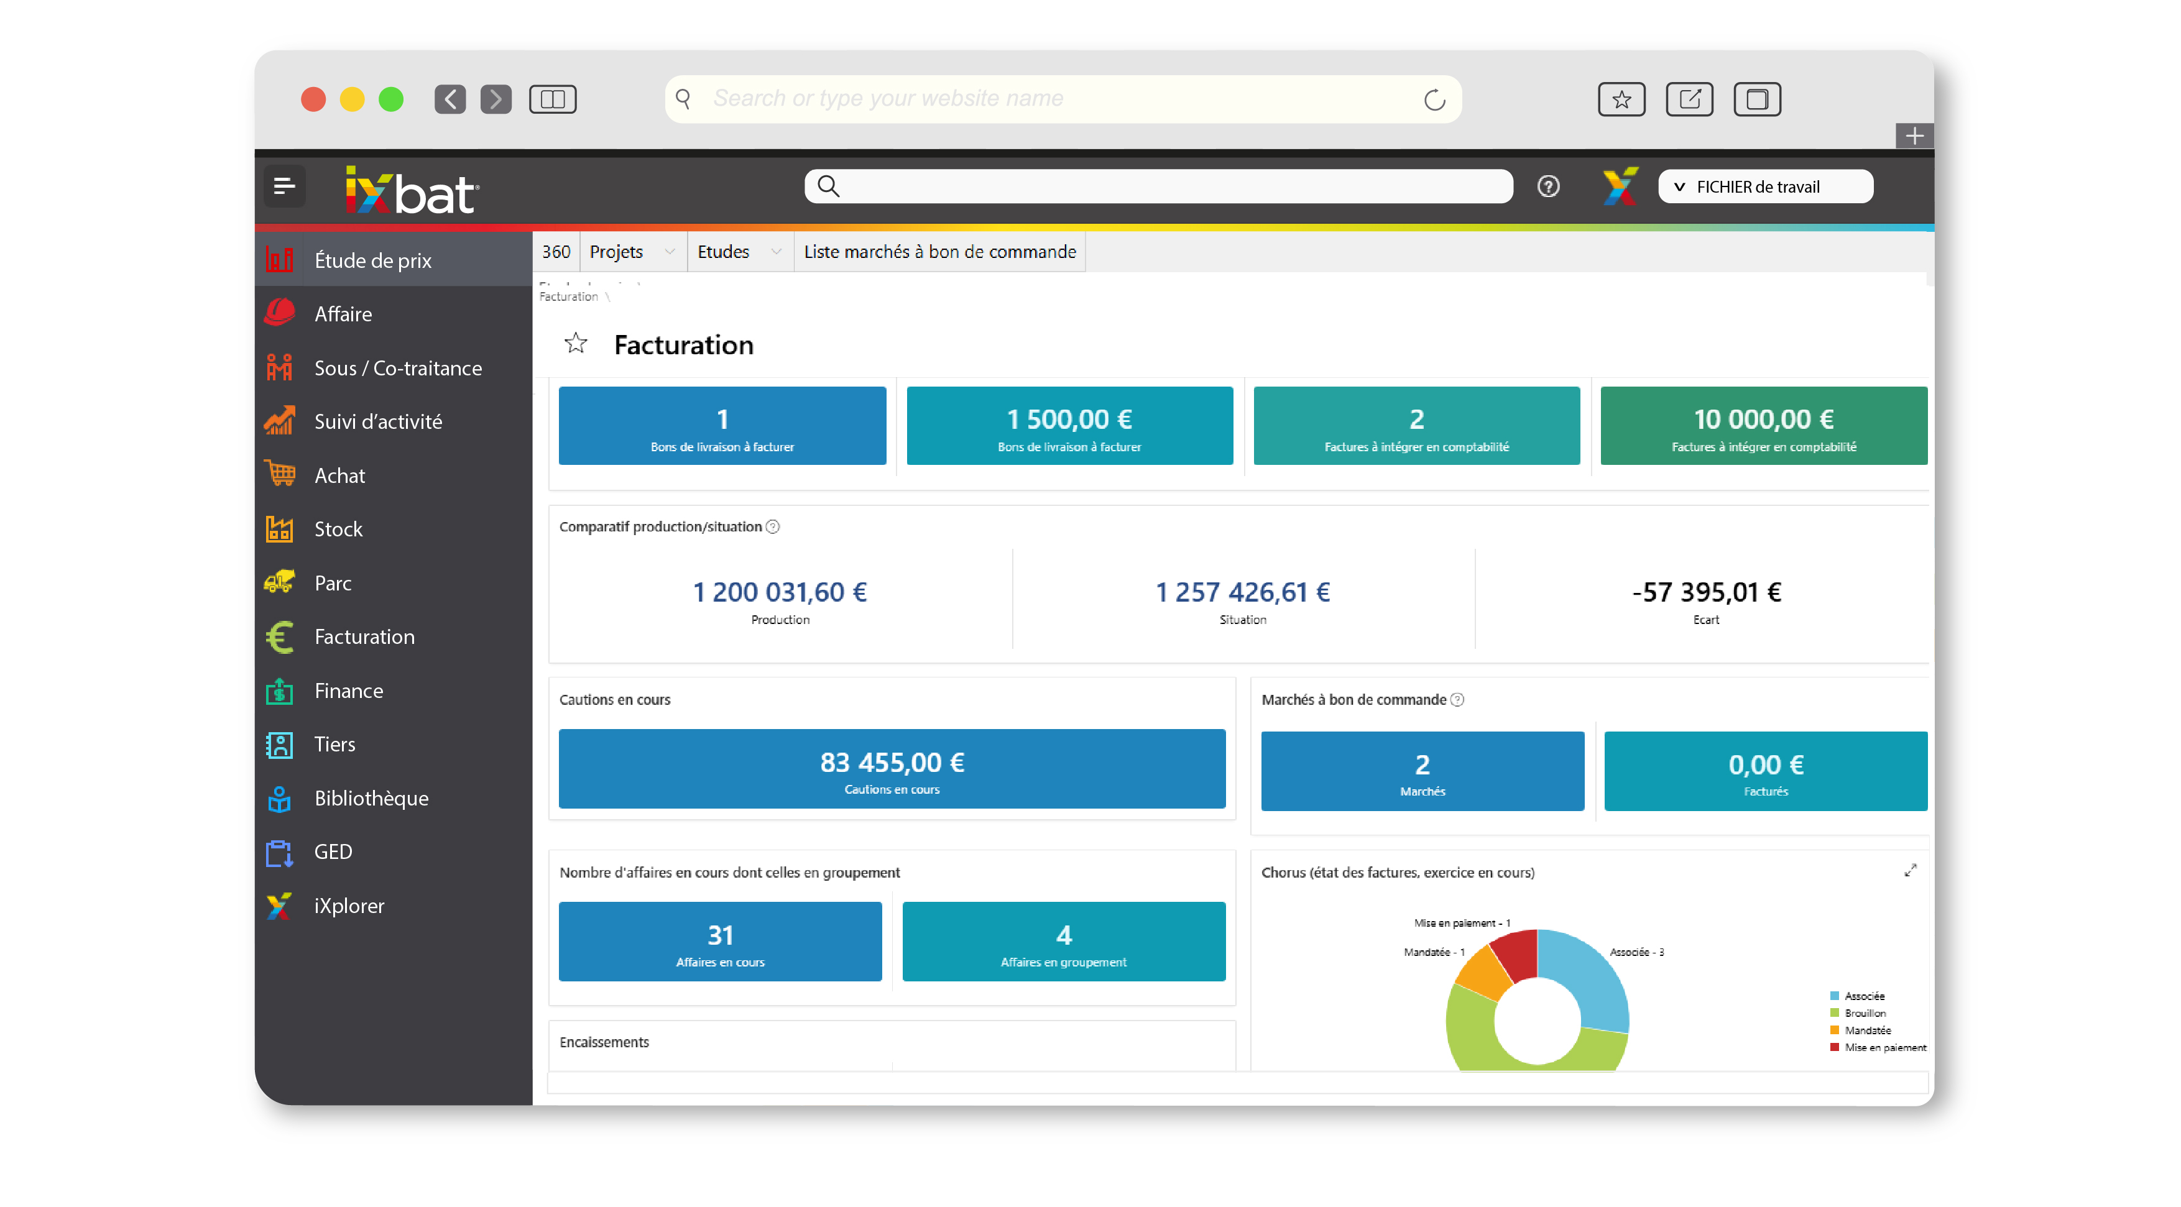Open iXplorer colorful X icon in header

tap(1620, 186)
